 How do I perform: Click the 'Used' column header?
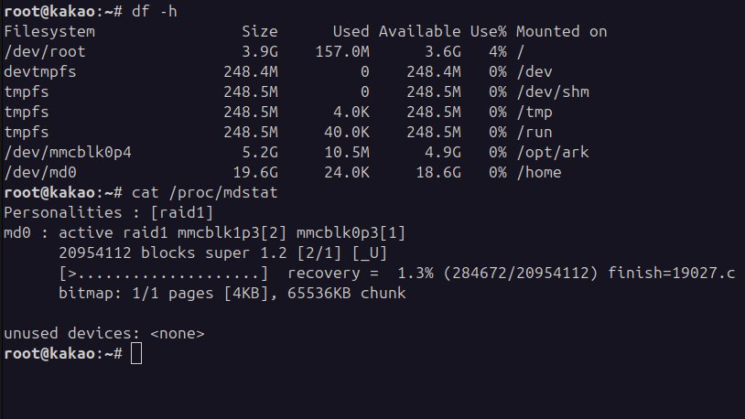[x=351, y=32]
